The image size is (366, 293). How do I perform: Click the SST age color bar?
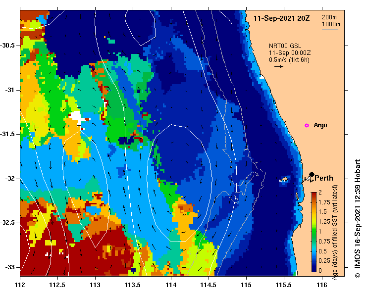[314, 232]
